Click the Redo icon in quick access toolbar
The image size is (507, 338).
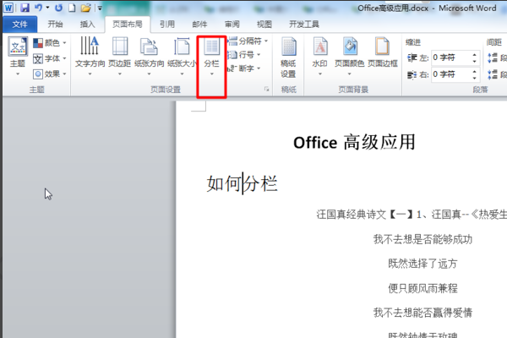coord(58,8)
